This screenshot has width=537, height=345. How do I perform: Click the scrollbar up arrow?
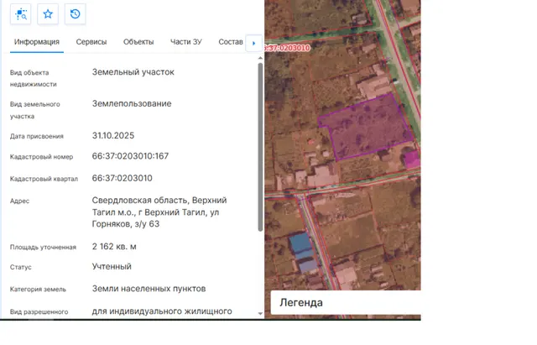[260, 58]
